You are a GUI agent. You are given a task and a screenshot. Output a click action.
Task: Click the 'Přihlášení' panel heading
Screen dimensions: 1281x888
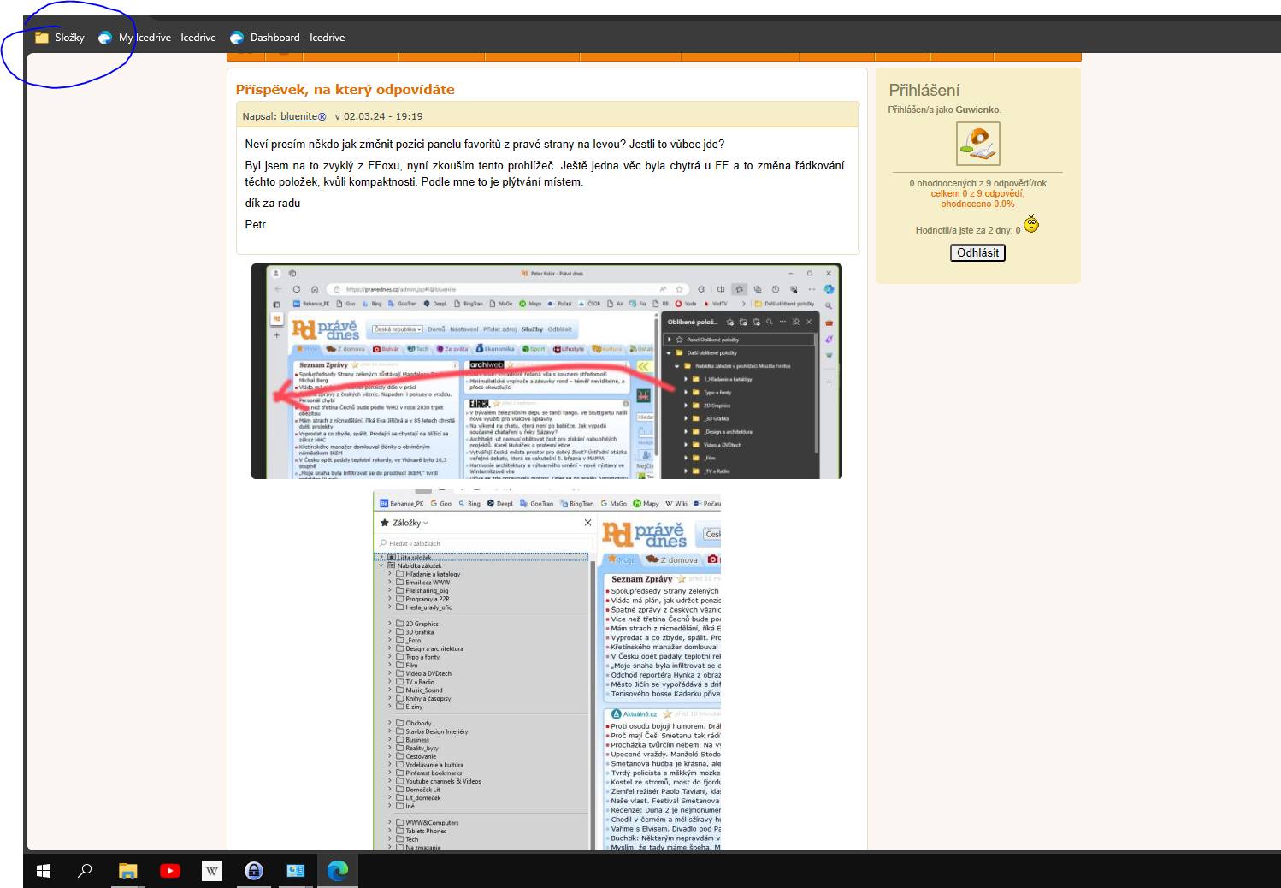click(x=924, y=90)
